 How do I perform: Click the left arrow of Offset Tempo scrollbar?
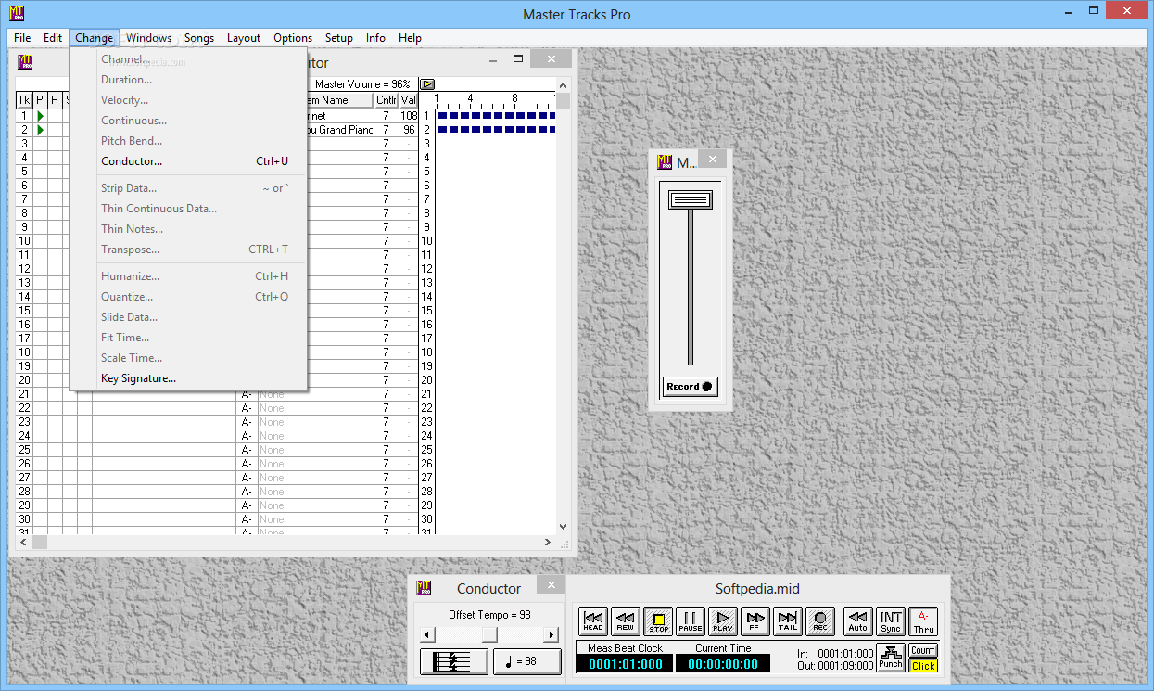[x=426, y=634]
